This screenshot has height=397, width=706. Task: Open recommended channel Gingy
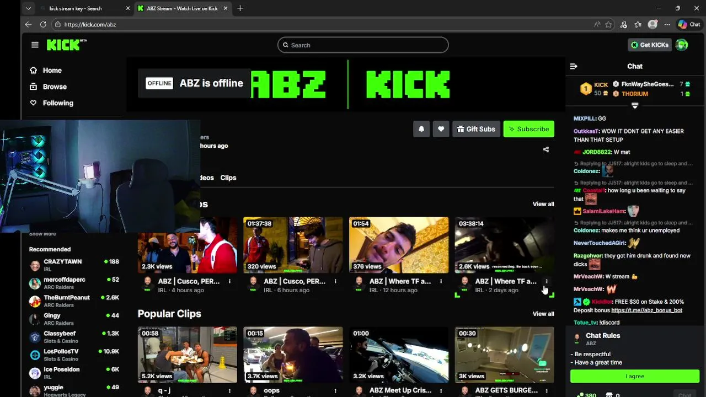pyautogui.click(x=74, y=319)
